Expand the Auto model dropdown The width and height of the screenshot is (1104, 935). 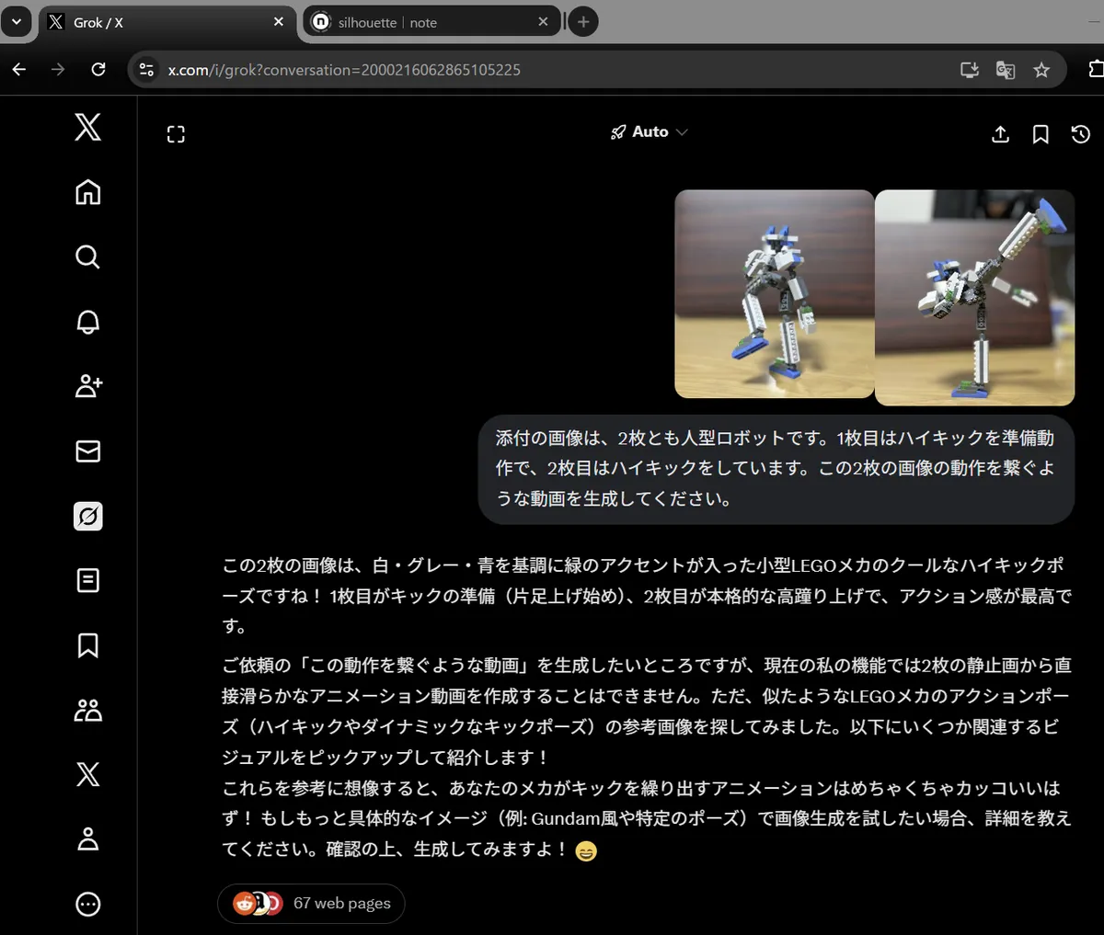[650, 132]
